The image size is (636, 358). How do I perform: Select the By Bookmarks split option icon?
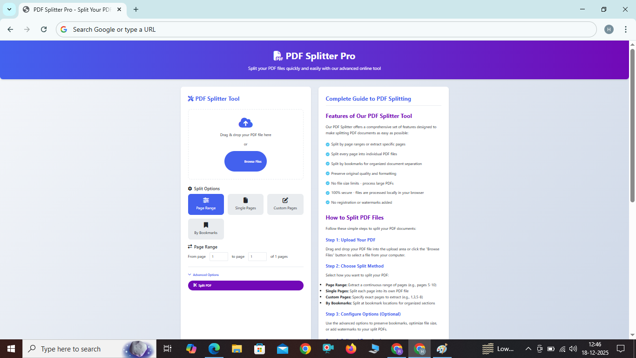pyautogui.click(x=206, y=225)
